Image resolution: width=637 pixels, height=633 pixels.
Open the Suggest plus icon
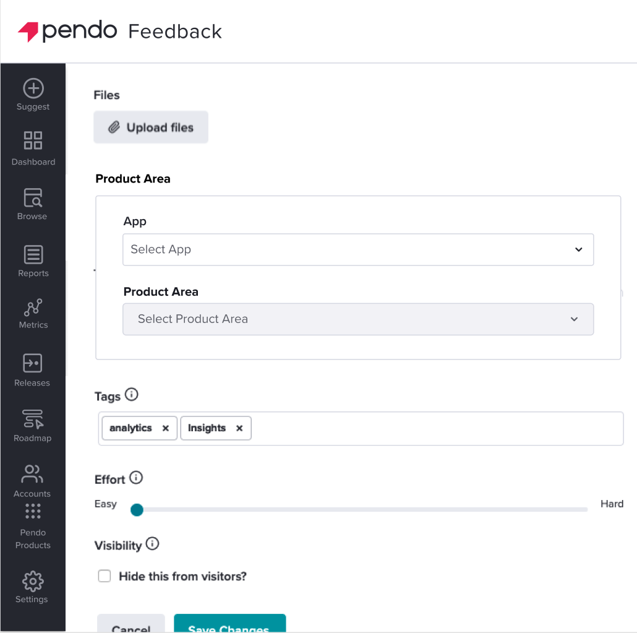(x=33, y=88)
